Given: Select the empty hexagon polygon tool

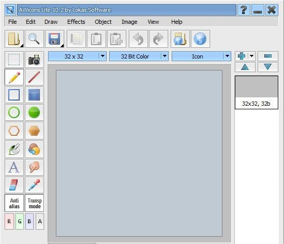Looking at the screenshot, I should point(14,131).
